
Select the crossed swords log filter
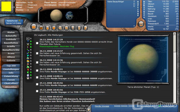pos(28,44)
